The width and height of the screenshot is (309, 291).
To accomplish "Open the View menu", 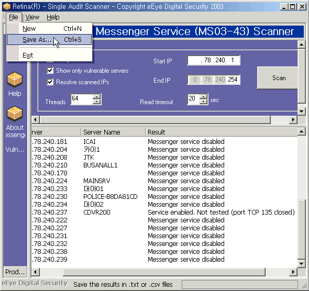I will point(32,17).
